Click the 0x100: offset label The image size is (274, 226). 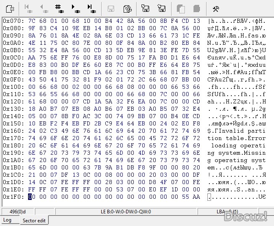pyautogui.click(x=13, y=87)
